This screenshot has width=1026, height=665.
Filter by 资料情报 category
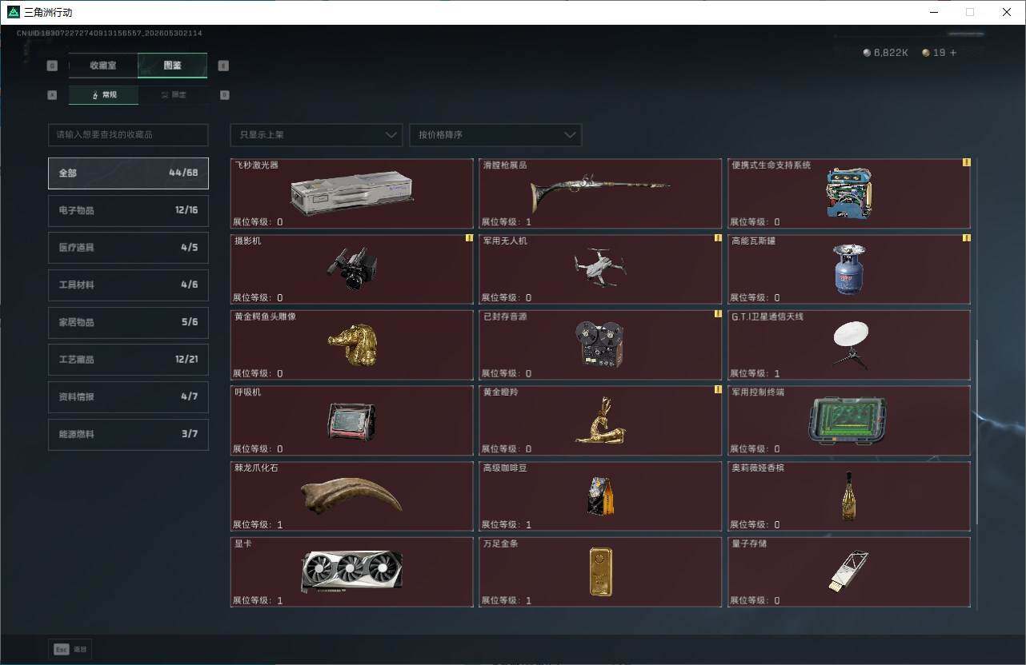[x=128, y=396]
